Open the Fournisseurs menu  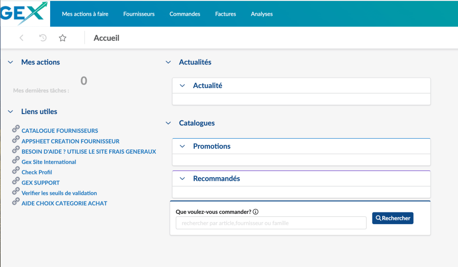tap(139, 14)
